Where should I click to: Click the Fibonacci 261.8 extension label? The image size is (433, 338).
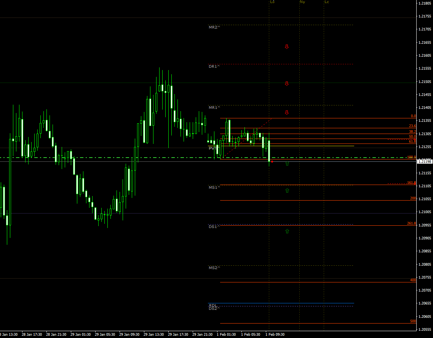[411, 224]
